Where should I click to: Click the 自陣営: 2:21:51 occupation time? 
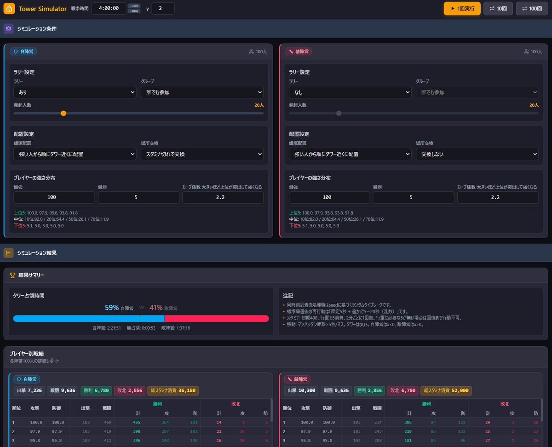tap(107, 328)
